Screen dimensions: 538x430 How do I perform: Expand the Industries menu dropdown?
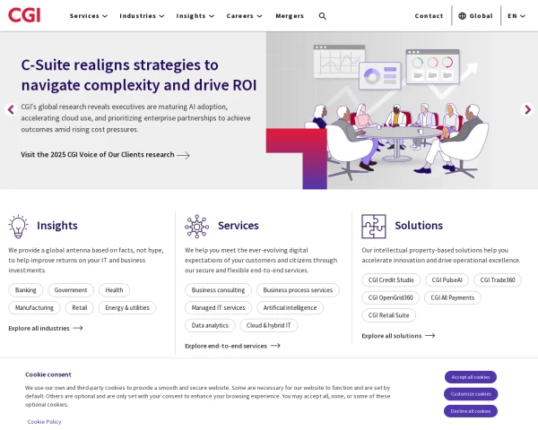click(142, 16)
